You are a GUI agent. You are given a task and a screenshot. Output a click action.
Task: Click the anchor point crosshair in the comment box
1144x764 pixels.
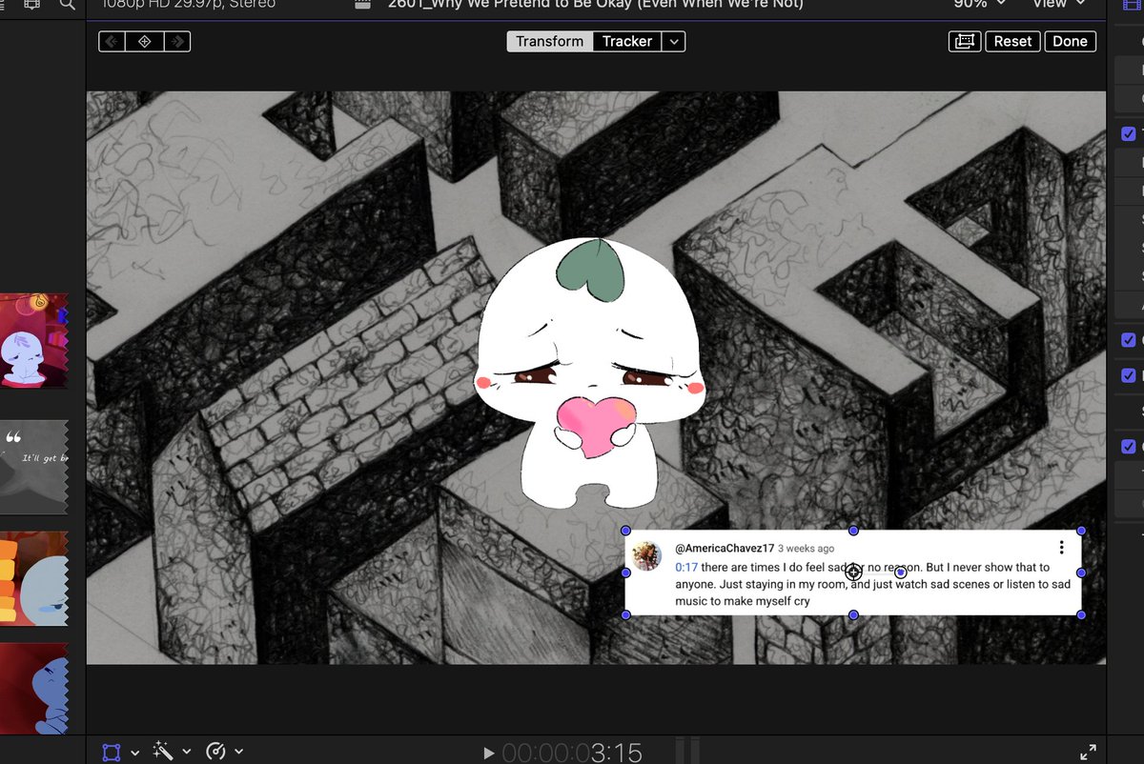853,572
